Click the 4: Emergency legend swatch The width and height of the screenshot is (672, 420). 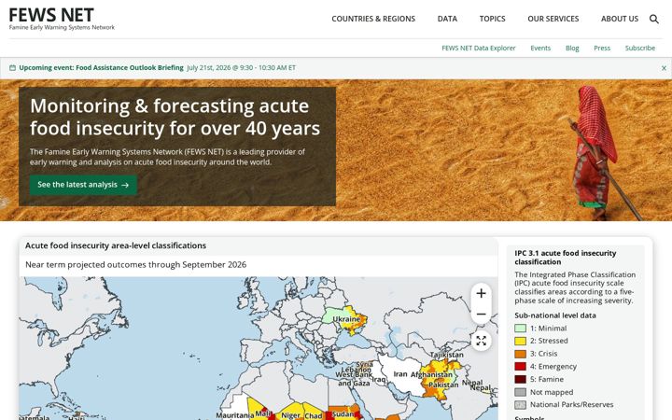click(x=520, y=367)
